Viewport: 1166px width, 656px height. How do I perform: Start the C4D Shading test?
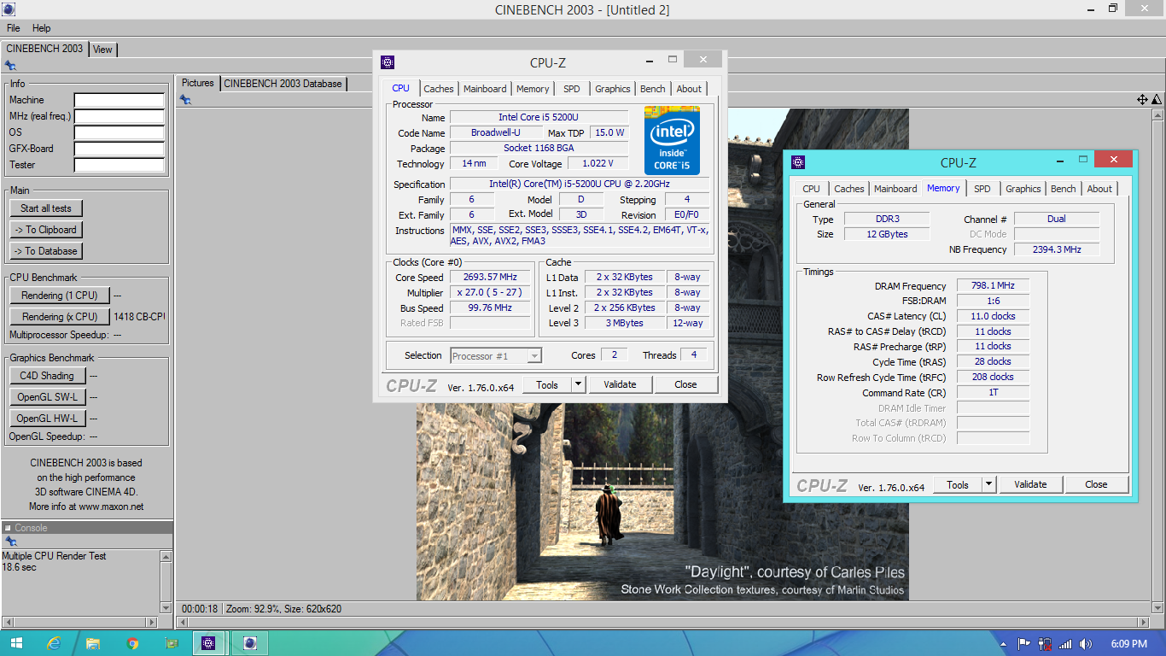click(47, 376)
